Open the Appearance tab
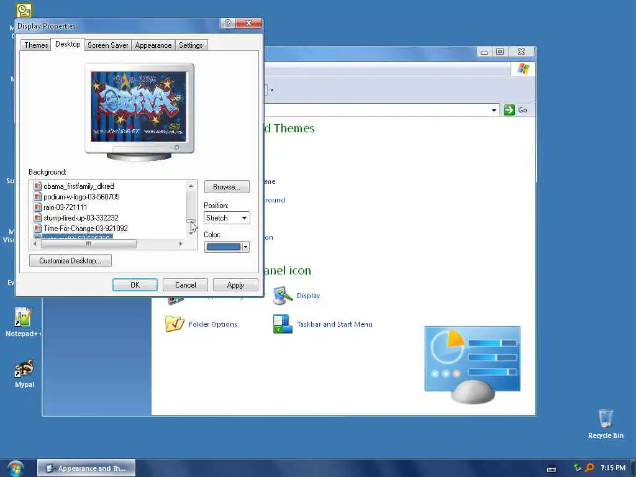This screenshot has width=636, height=477. (x=153, y=45)
